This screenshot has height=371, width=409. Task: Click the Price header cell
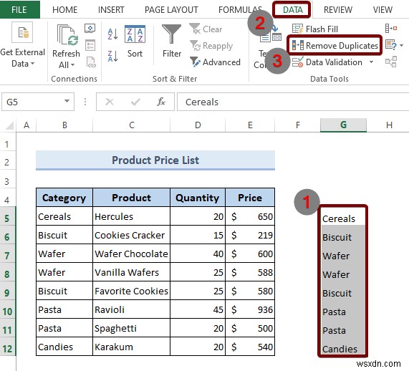pos(250,198)
